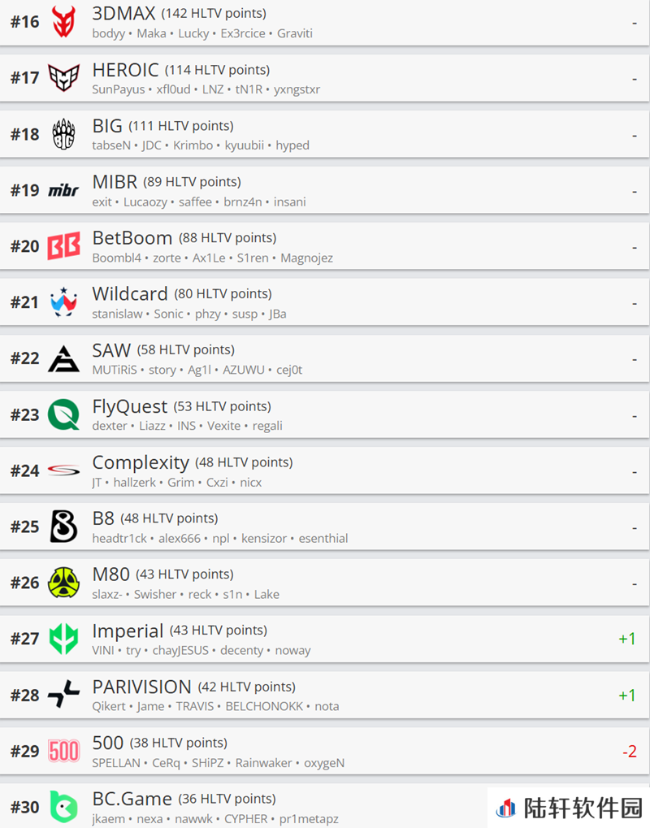
Task: Click the 3DMAX red devil logo
Action: [63, 22]
